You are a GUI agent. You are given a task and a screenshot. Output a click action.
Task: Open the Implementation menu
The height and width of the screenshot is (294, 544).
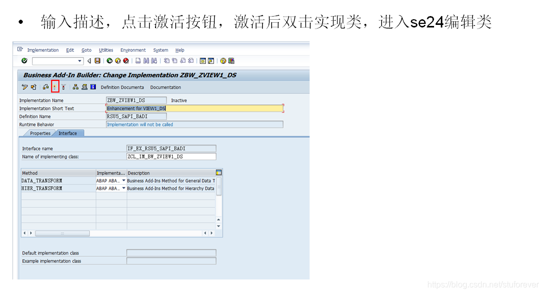(x=43, y=50)
